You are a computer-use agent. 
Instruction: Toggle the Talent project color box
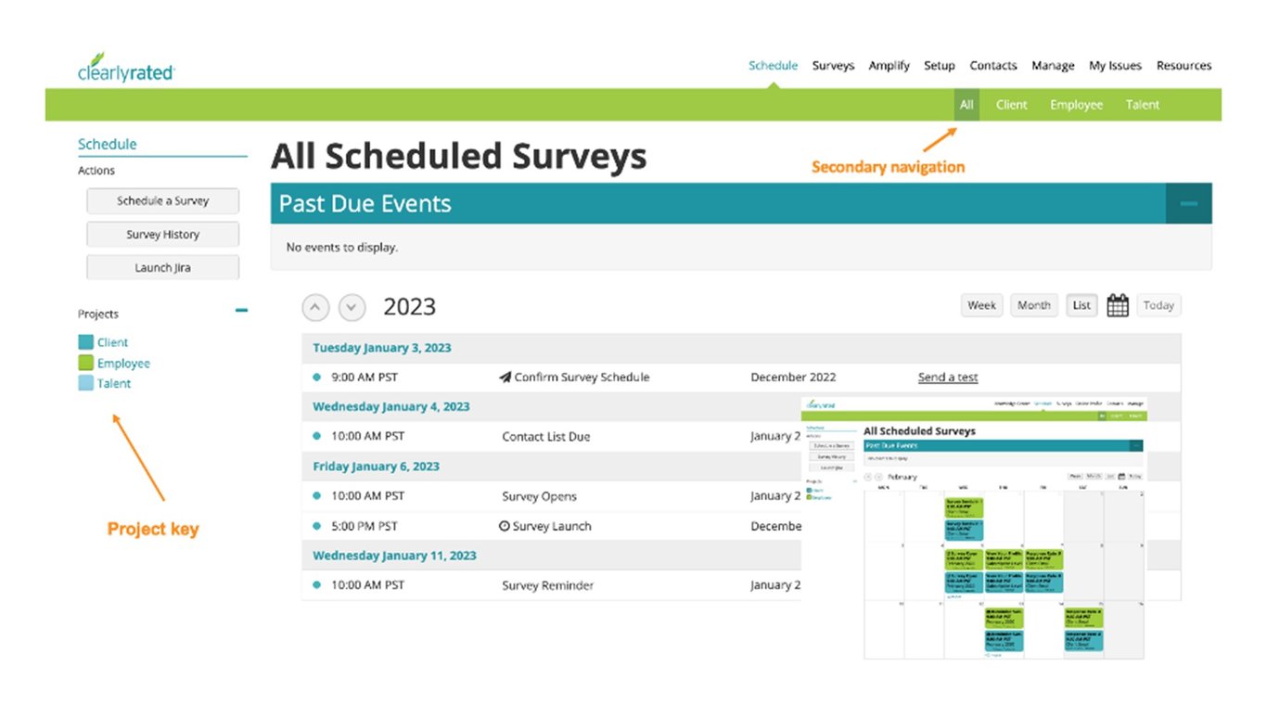click(85, 383)
